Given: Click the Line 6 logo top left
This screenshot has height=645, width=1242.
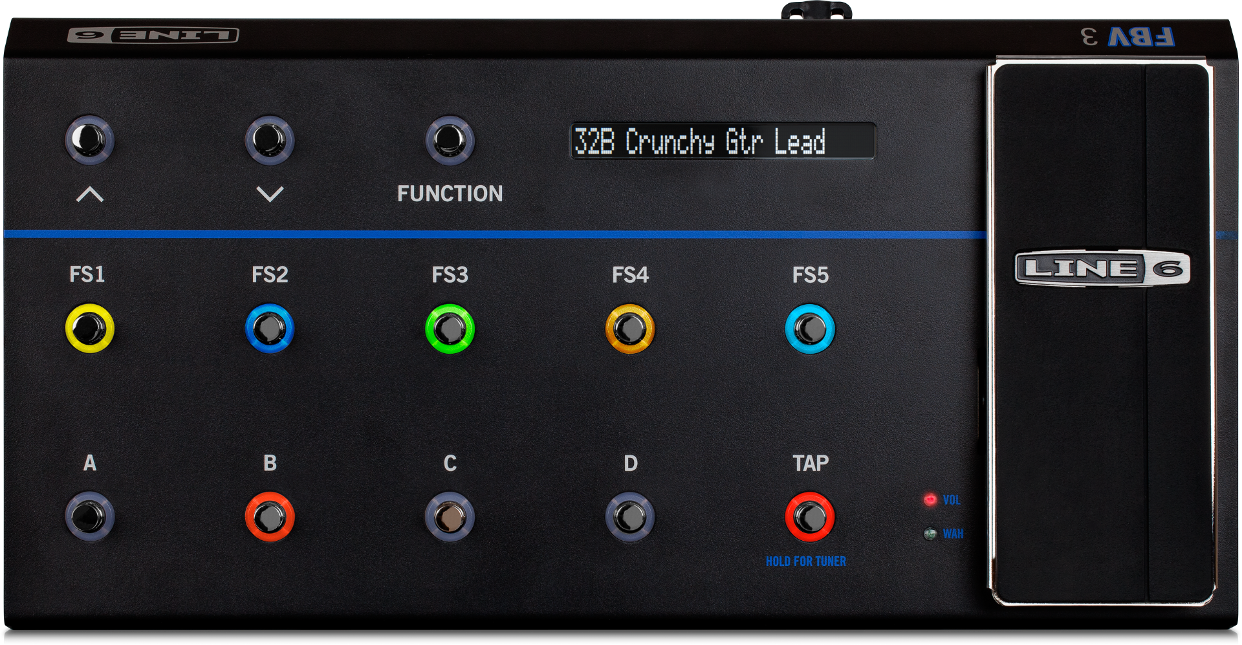Looking at the screenshot, I should click(153, 35).
